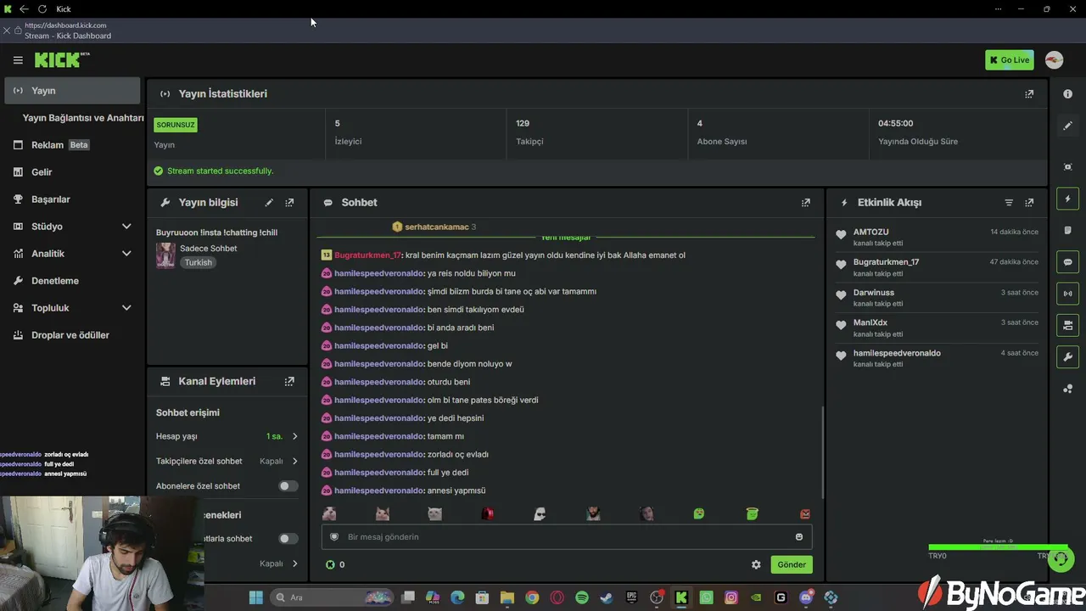The width and height of the screenshot is (1086, 611).
Task: Open Denetleme in the sidebar
Action: click(72, 281)
